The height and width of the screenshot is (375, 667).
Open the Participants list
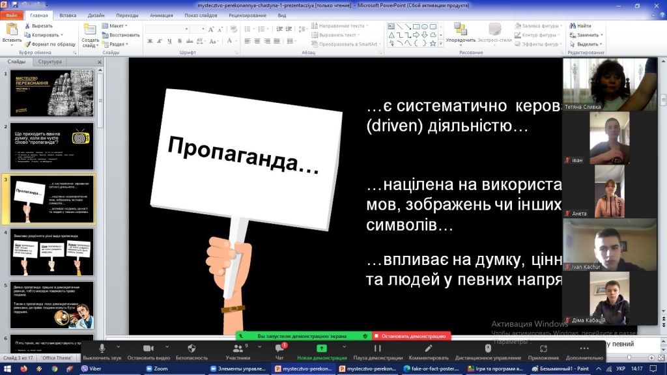[x=238, y=352]
